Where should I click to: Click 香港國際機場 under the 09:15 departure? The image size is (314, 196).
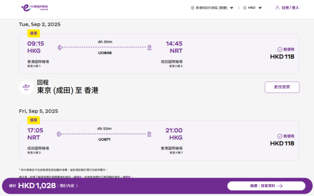(x=38, y=62)
